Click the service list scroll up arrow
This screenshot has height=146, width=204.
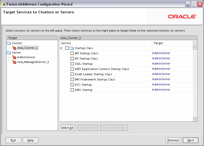click(x=195, y=48)
